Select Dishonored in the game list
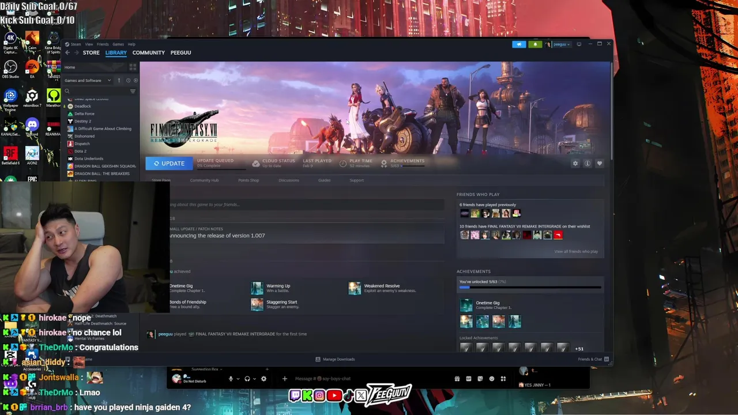Viewport: 738px width, 415px height. coord(84,136)
